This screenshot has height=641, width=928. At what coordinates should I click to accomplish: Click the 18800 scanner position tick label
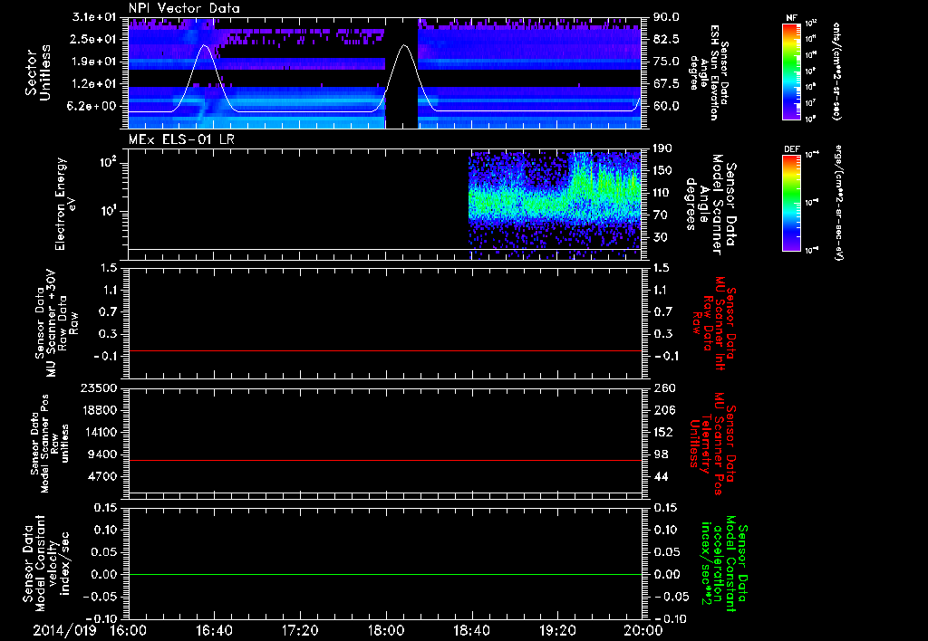pyautogui.click(x=98, y=410)
